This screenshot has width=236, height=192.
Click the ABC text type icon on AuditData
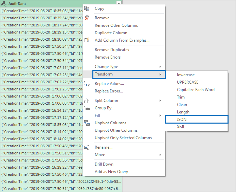[x=4, y=4]
